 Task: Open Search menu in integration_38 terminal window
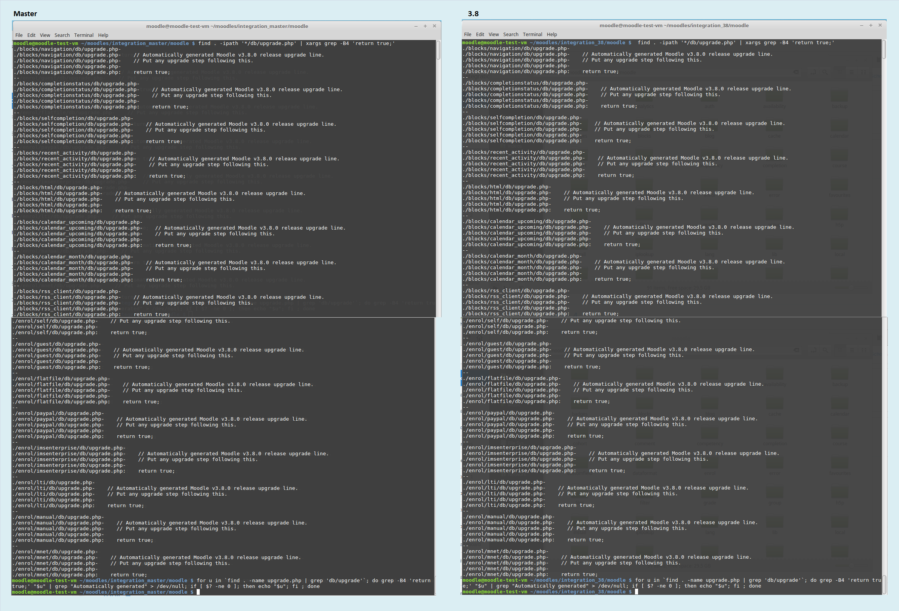click(511, 34)
